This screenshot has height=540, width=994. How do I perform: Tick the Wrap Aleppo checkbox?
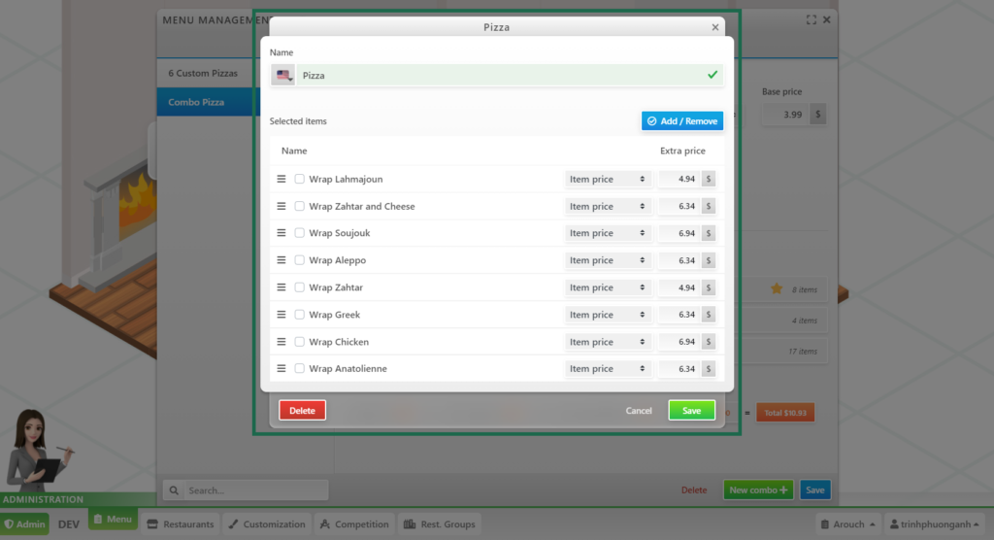pyautogui.click(x=300, y=260)
